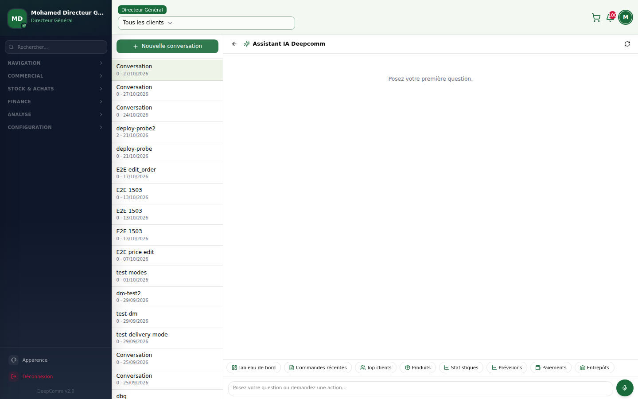Open the M user avatar menu

(x=626, y=17)
